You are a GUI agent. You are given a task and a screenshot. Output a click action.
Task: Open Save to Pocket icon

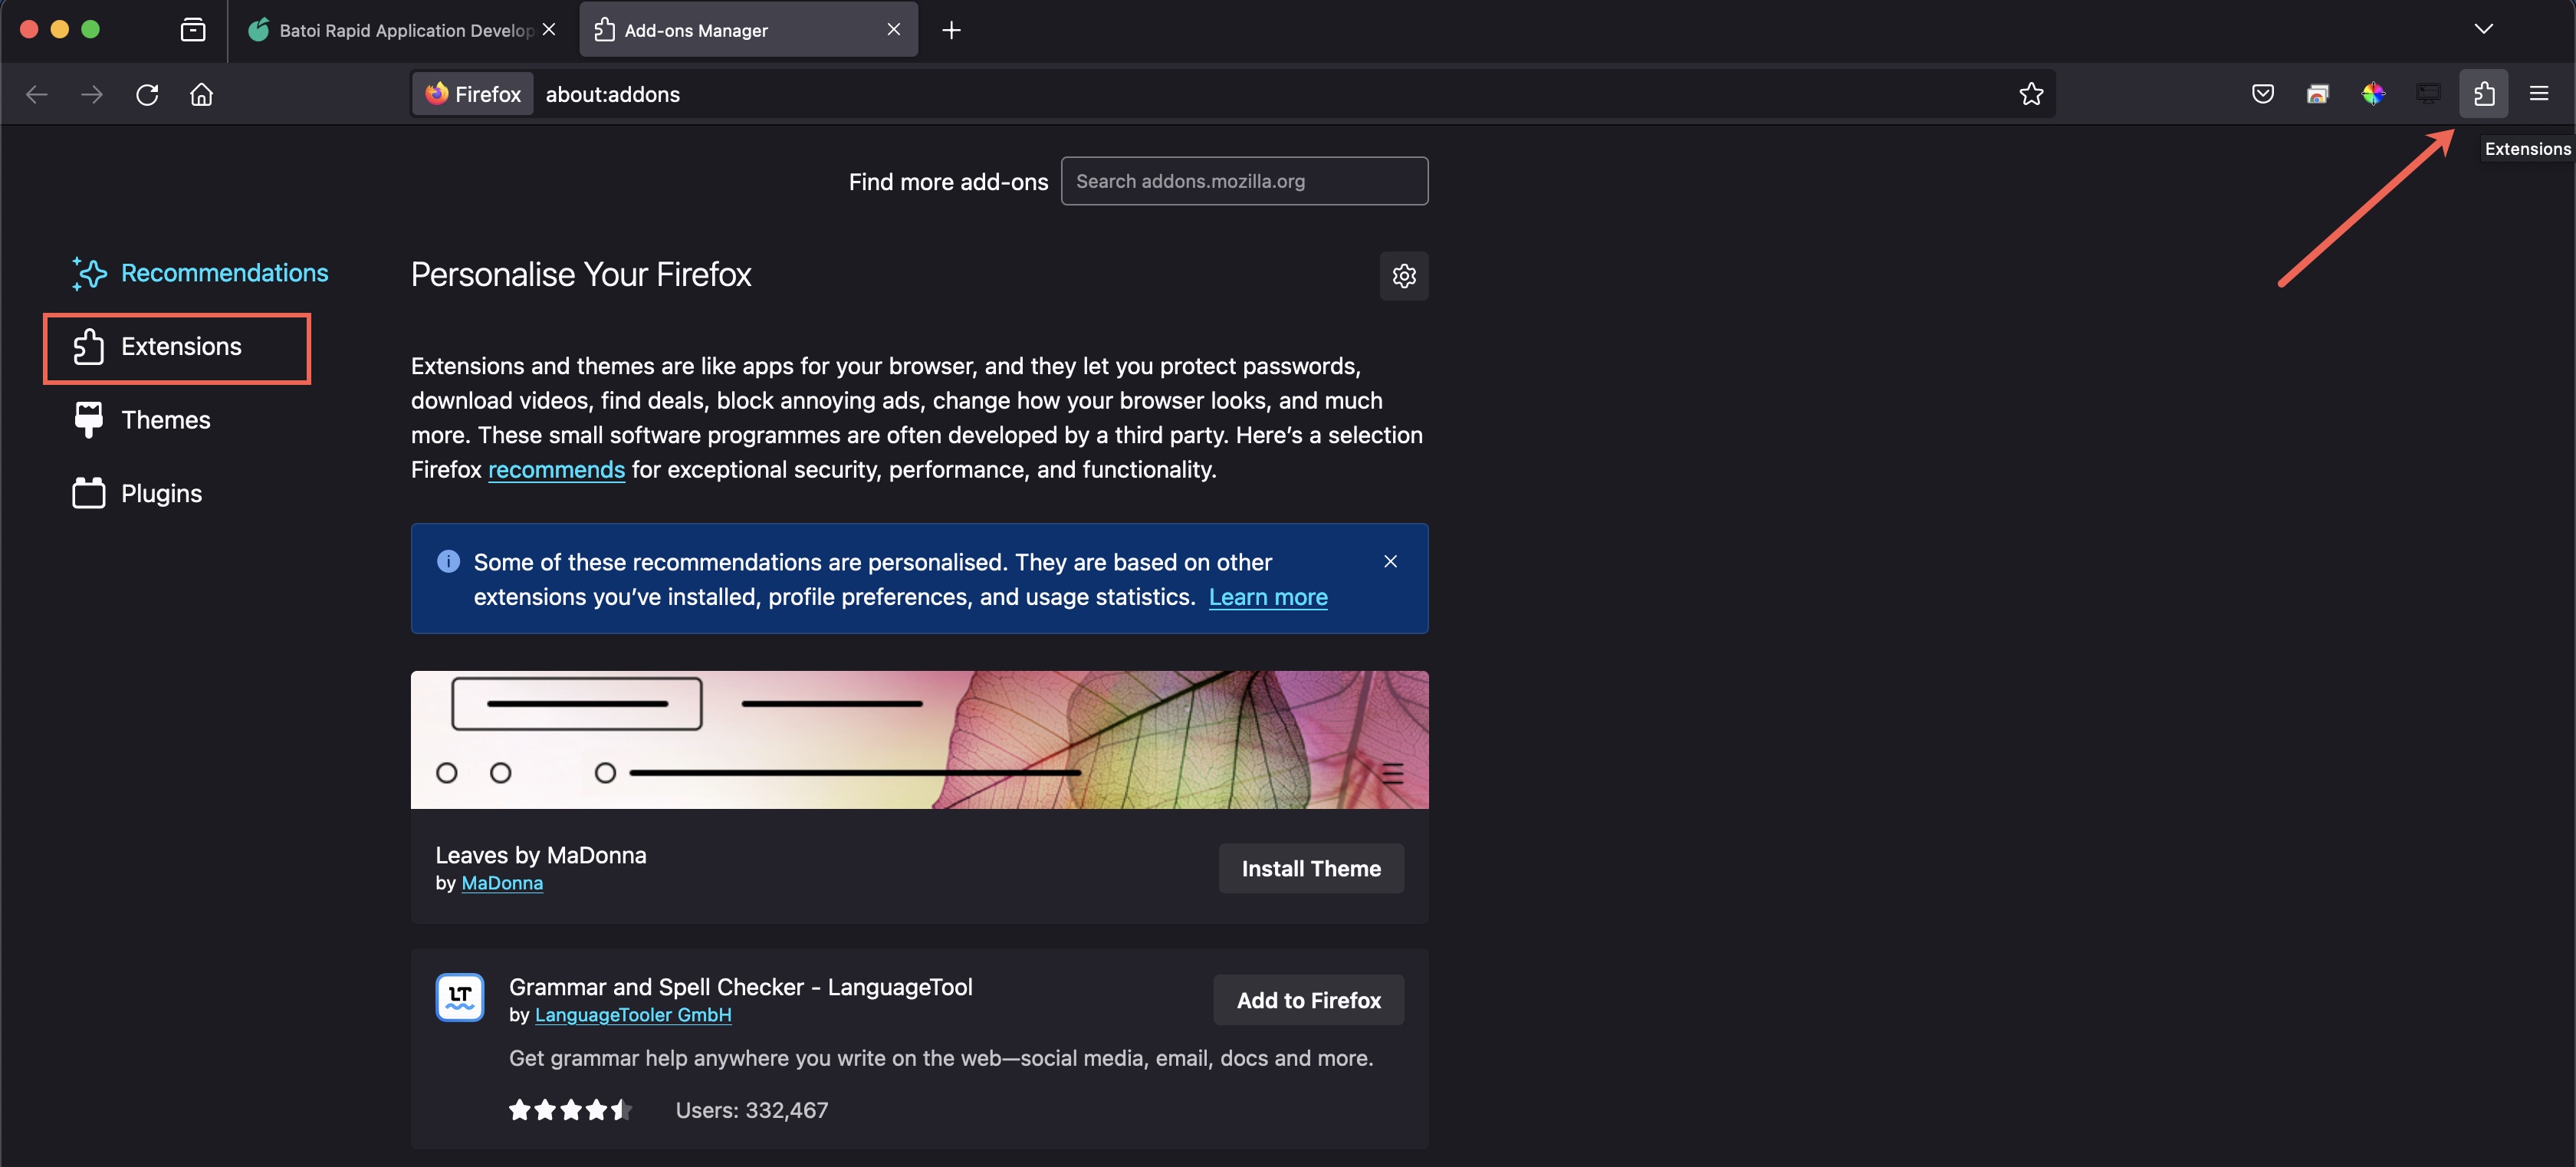[2262, 94]
